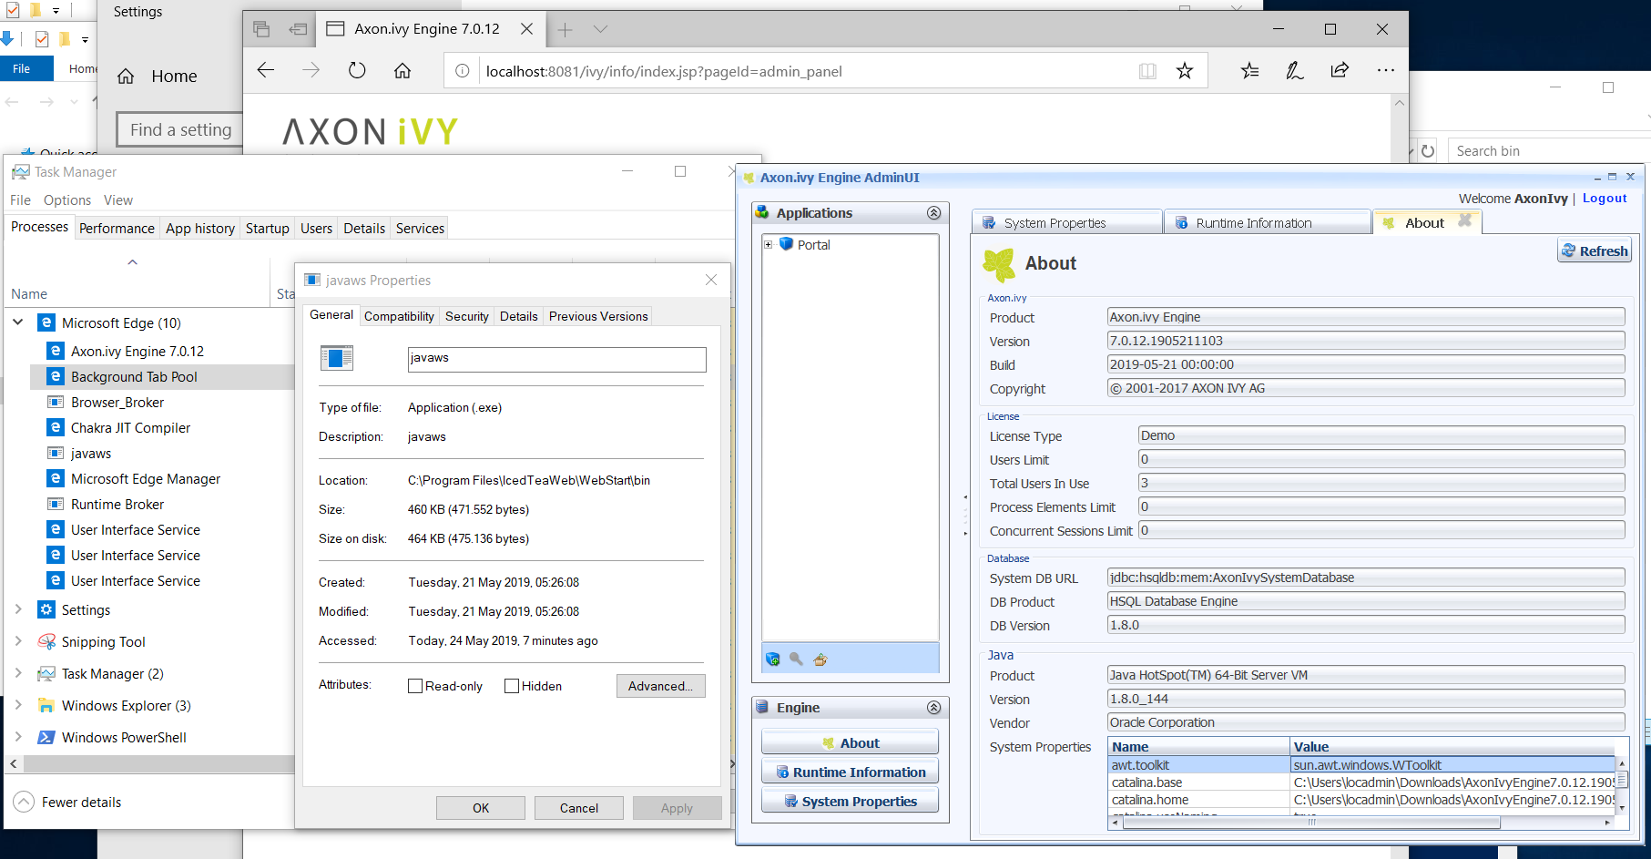Click Search bin field in Explorer

tap(1548, 151)
